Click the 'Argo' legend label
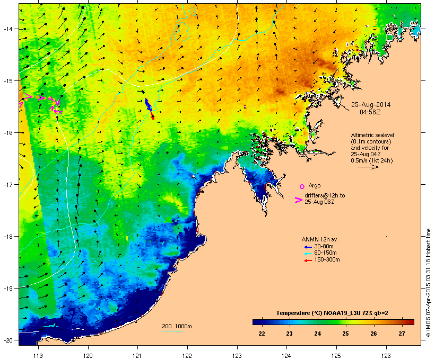Image resolution: width=435 pixels, height=360 pixels. tap(315, 185)
